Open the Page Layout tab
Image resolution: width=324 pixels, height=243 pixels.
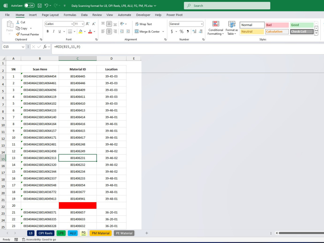pos(50,15)
